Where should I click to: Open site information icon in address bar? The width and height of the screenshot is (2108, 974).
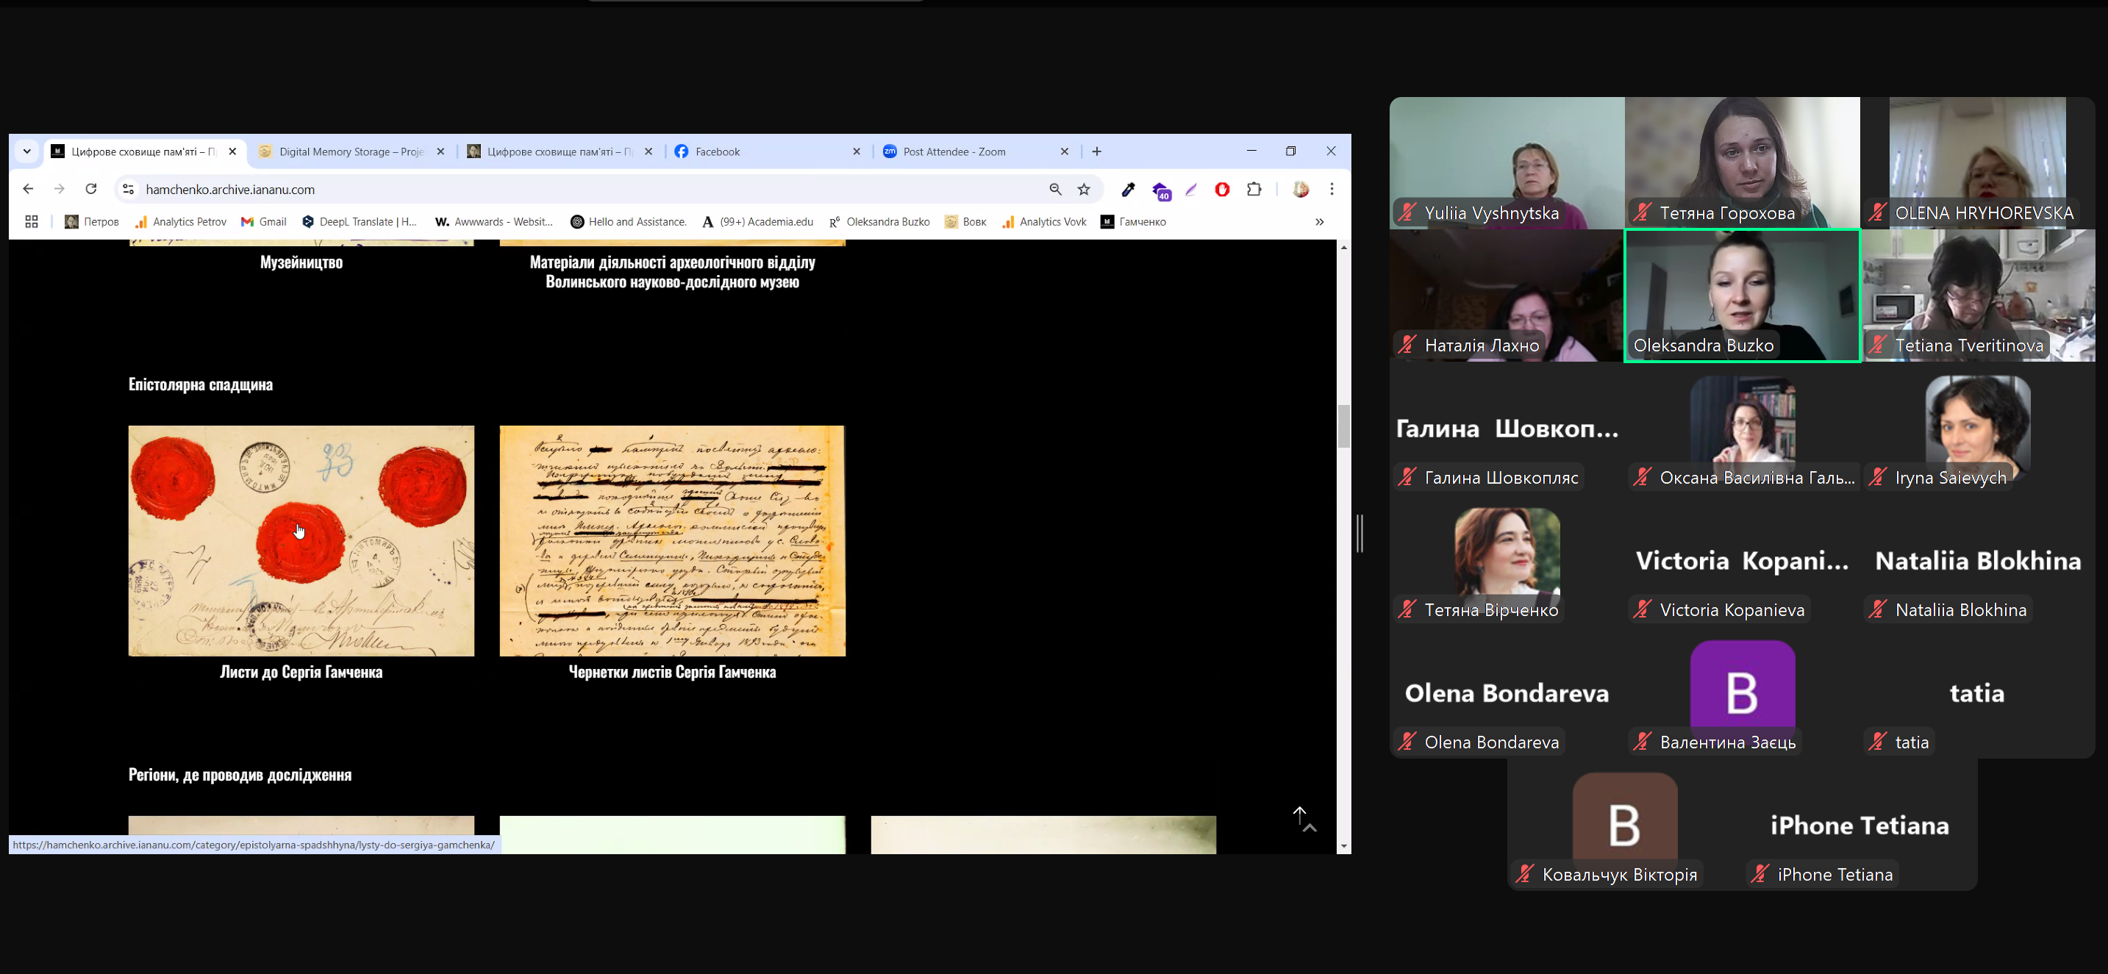click(x=128, y=189)
